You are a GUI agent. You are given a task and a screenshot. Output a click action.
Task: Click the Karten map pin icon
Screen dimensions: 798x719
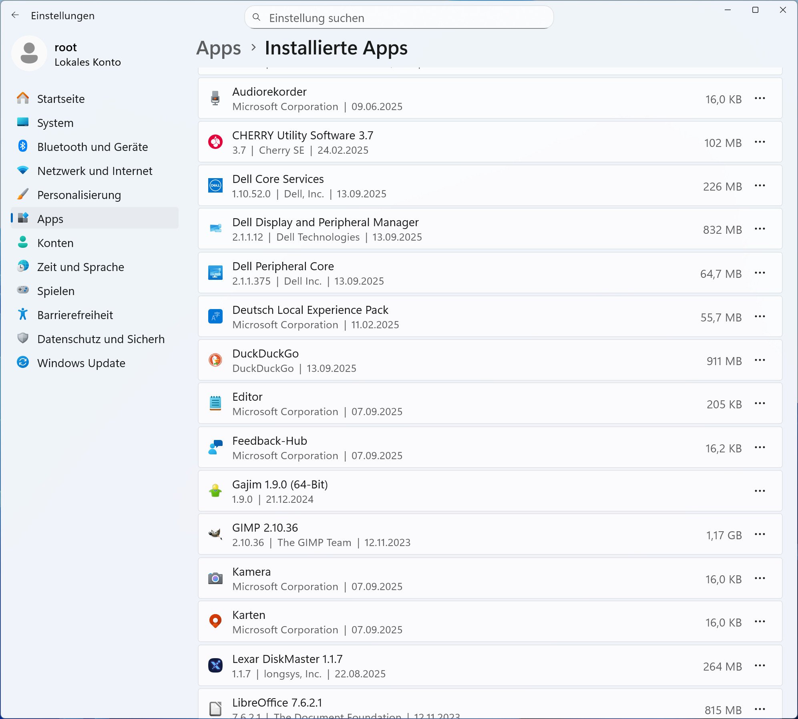215,622
